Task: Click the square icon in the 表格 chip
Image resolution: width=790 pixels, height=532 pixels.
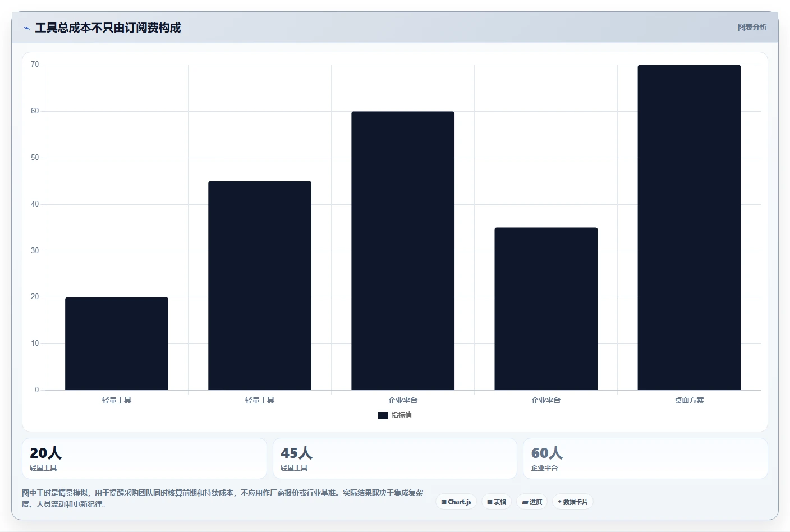Action: (490, 502)
